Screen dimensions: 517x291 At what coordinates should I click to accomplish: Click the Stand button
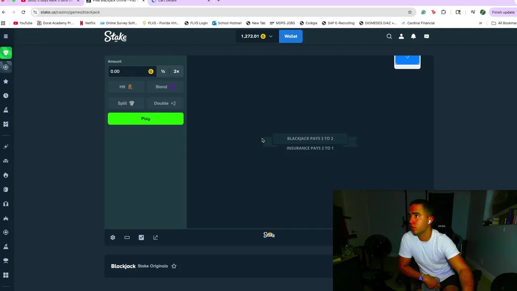pos(165,87)
